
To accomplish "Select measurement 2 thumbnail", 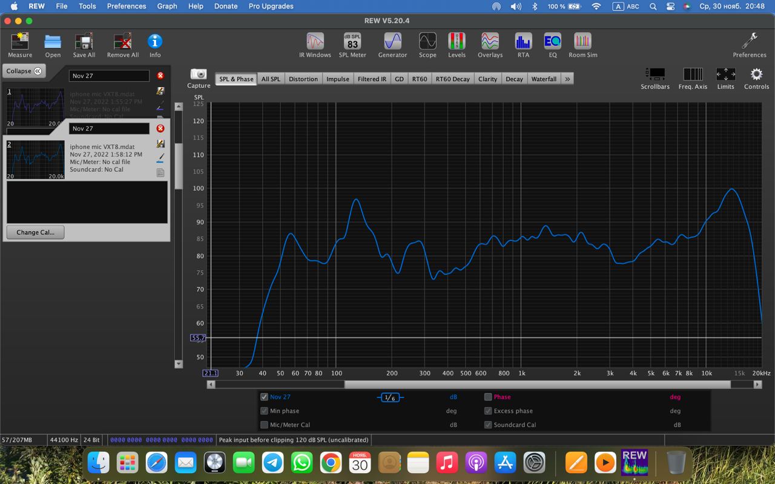I will (x=35, y=160).
